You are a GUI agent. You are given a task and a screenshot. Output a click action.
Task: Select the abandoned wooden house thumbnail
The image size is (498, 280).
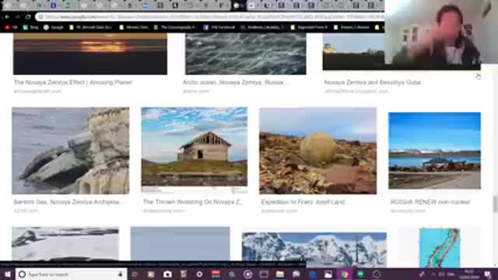195,150
